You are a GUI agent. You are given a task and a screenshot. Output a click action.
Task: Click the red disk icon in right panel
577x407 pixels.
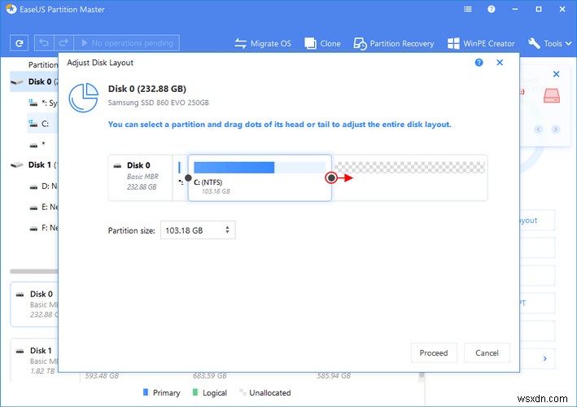tap(552, 95)
